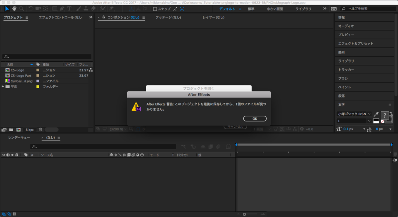
Task: Select the Pen tool
Action: [62, 9]
